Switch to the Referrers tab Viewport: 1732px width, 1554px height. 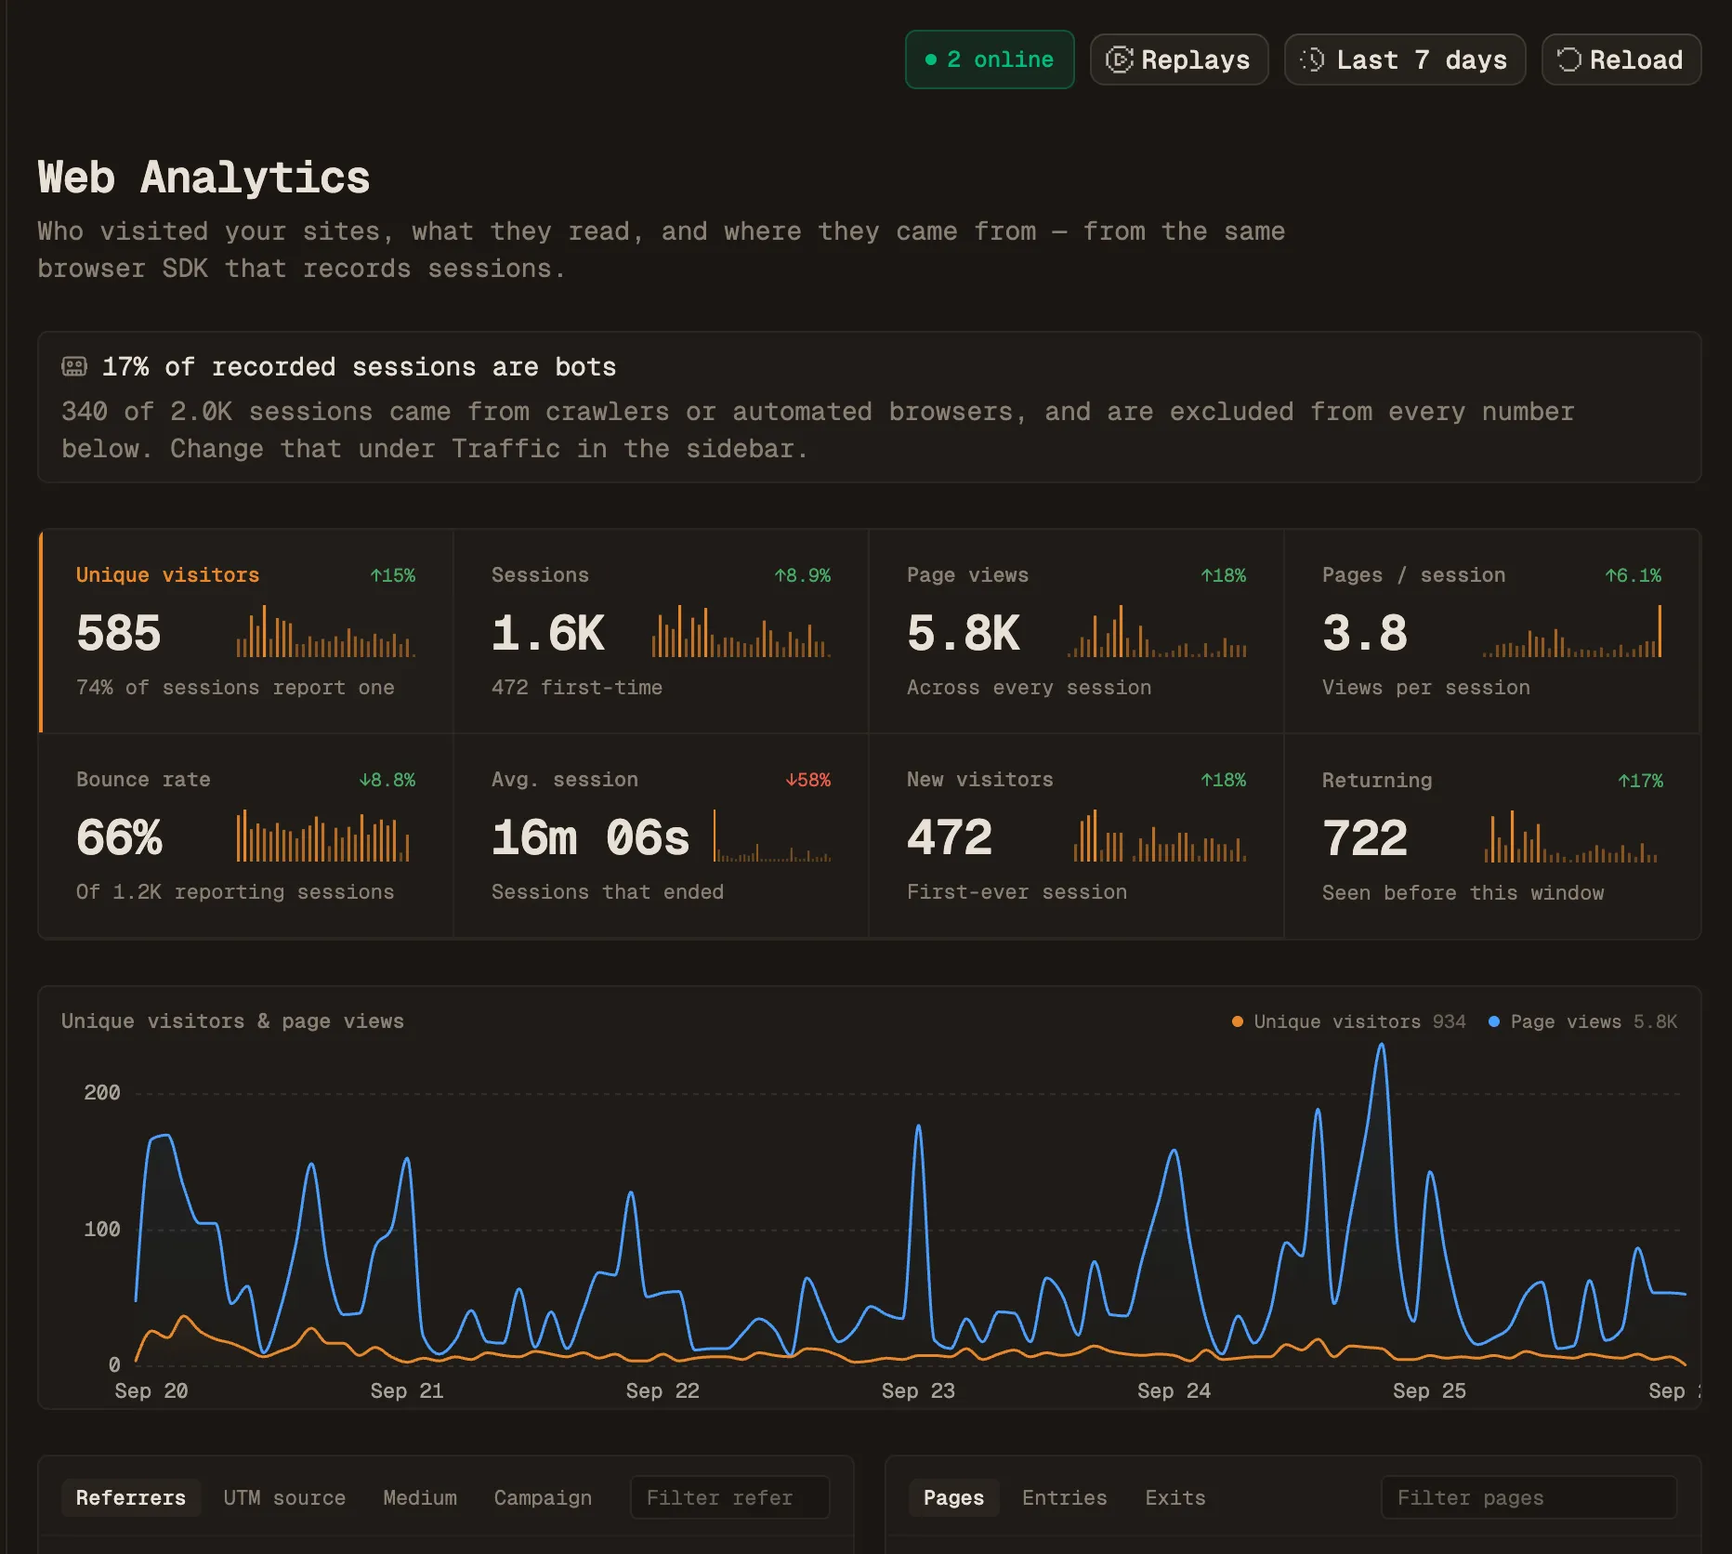[x=131, y=1497]
